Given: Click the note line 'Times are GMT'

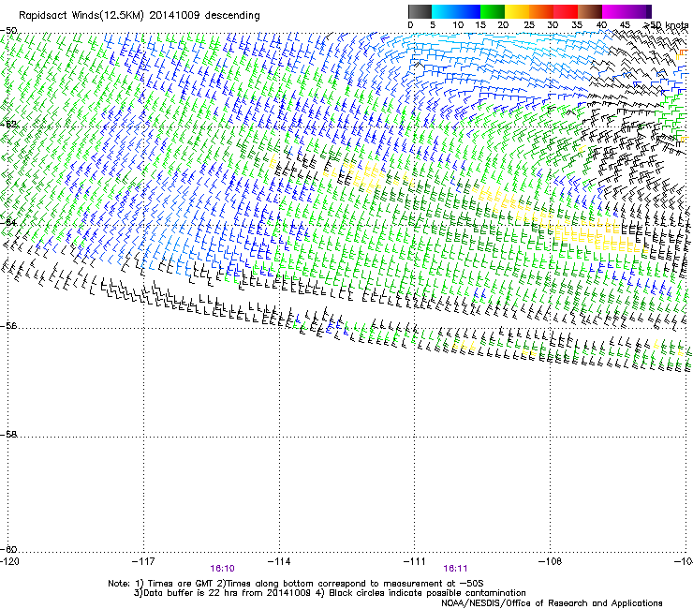Looking at the screenshot, I should point(179,584).
